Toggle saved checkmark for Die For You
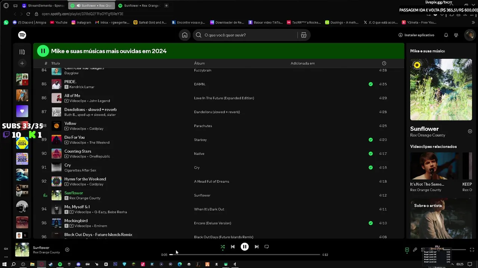The height and width of the screenshot is (268, 478). click(370, 140)
